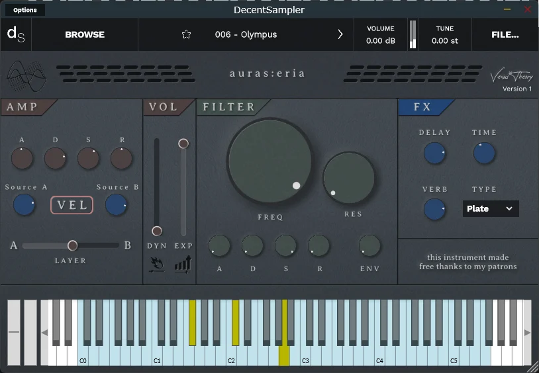Viewport: 539px width, 373px height.
Task: Click the AMP section header
Action: pos(23,107)
